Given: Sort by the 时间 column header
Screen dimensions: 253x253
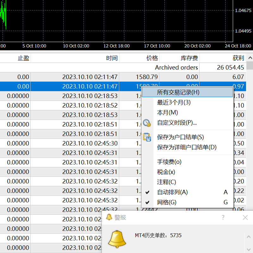Looking at the screenshot, I should pos(112,58).
